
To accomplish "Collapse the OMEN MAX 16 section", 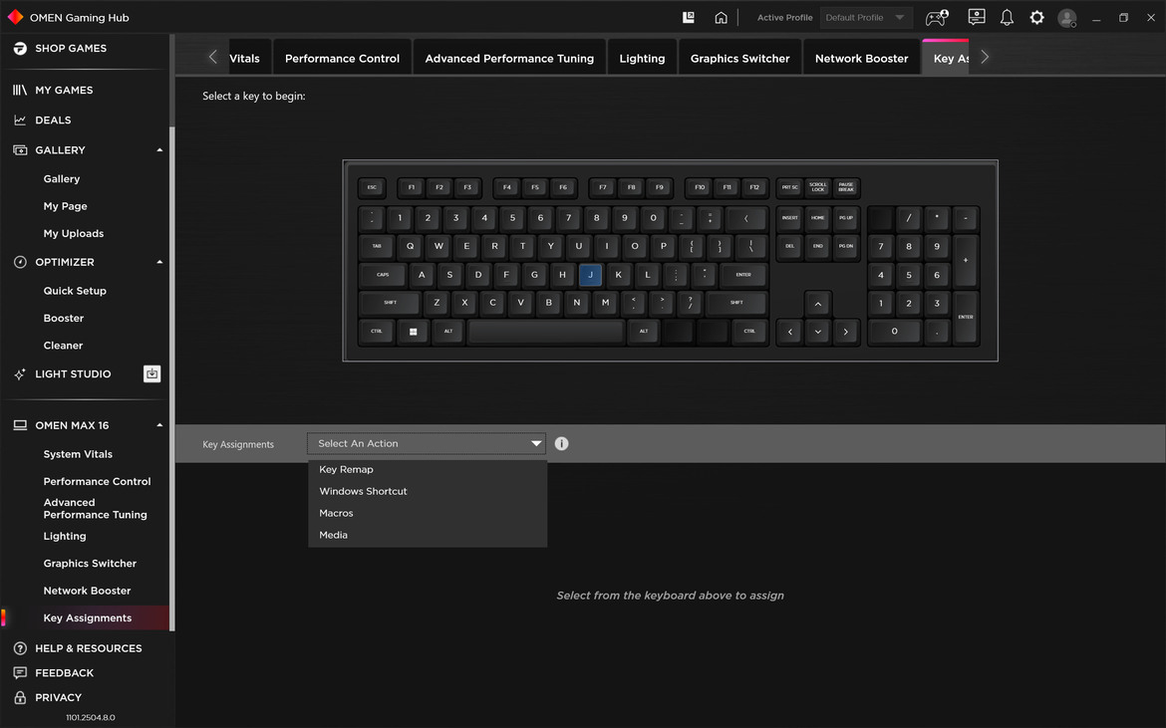I will [x=159, y=425].
